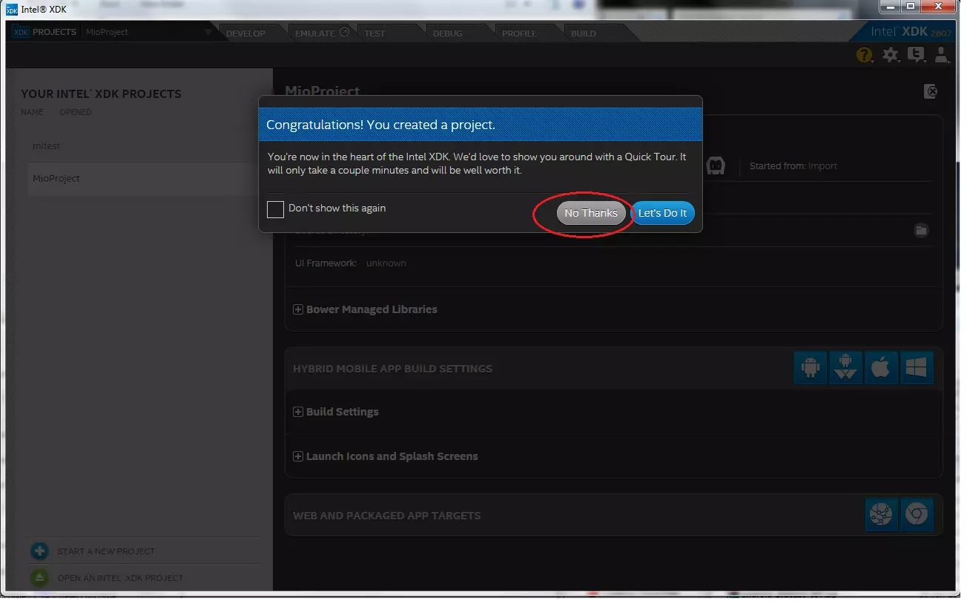Open the Projects tab
This screenshot has height=601, width=967.
click(45, 32)
